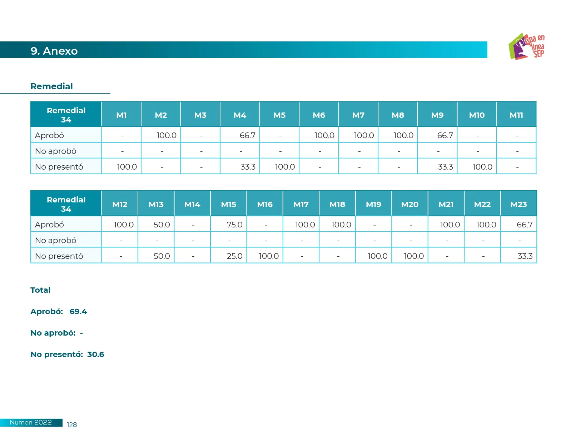
Task: Click the M1 column header
Action: [121, 115]
